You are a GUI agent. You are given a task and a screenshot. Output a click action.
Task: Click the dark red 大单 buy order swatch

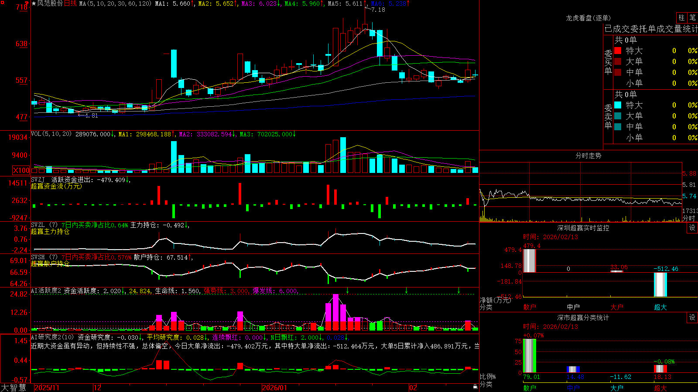coord(618,61)
